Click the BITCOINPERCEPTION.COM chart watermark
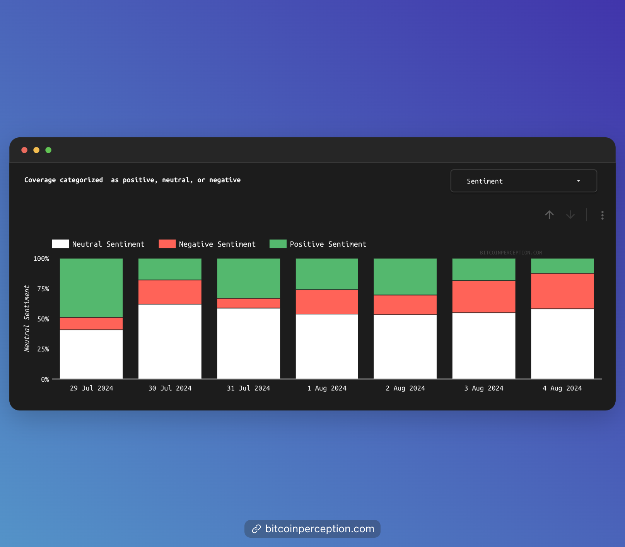 (x=511, y=253)
